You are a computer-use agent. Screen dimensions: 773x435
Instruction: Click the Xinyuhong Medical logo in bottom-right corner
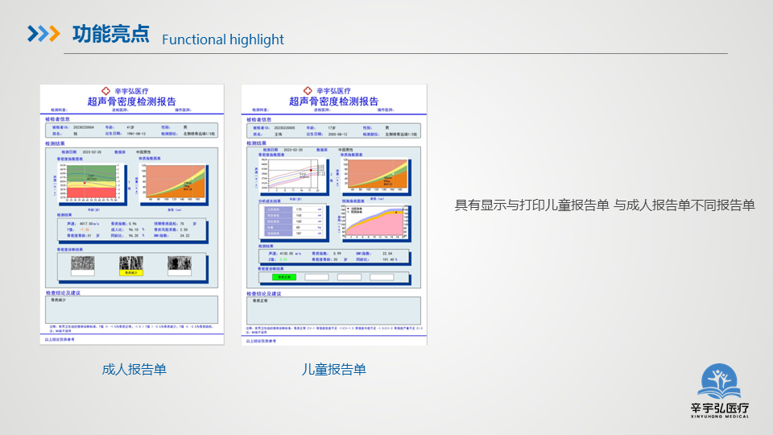pos(720,391)
